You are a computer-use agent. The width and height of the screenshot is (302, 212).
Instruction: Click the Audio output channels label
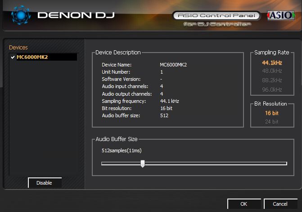click(127, 94)
